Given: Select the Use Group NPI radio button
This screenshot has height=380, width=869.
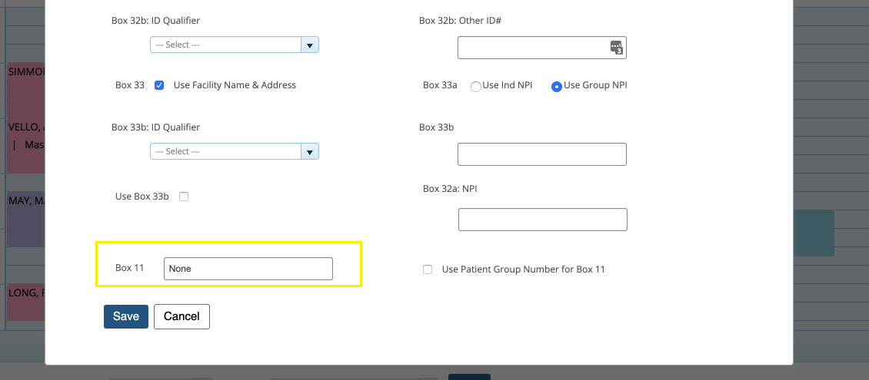Looking at the screenshot, I should coord(557,86).
